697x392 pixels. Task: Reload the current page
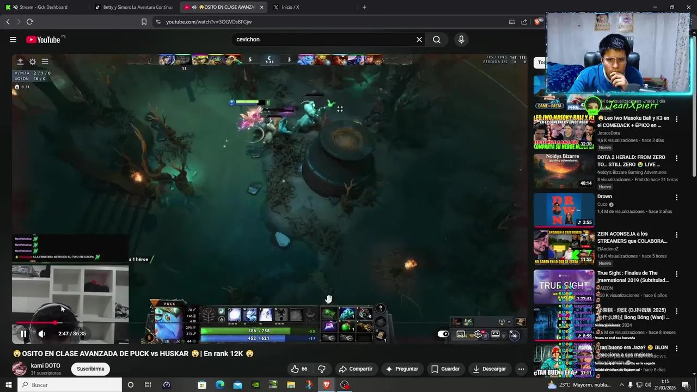pyautogui.click(x=29, y=22)
